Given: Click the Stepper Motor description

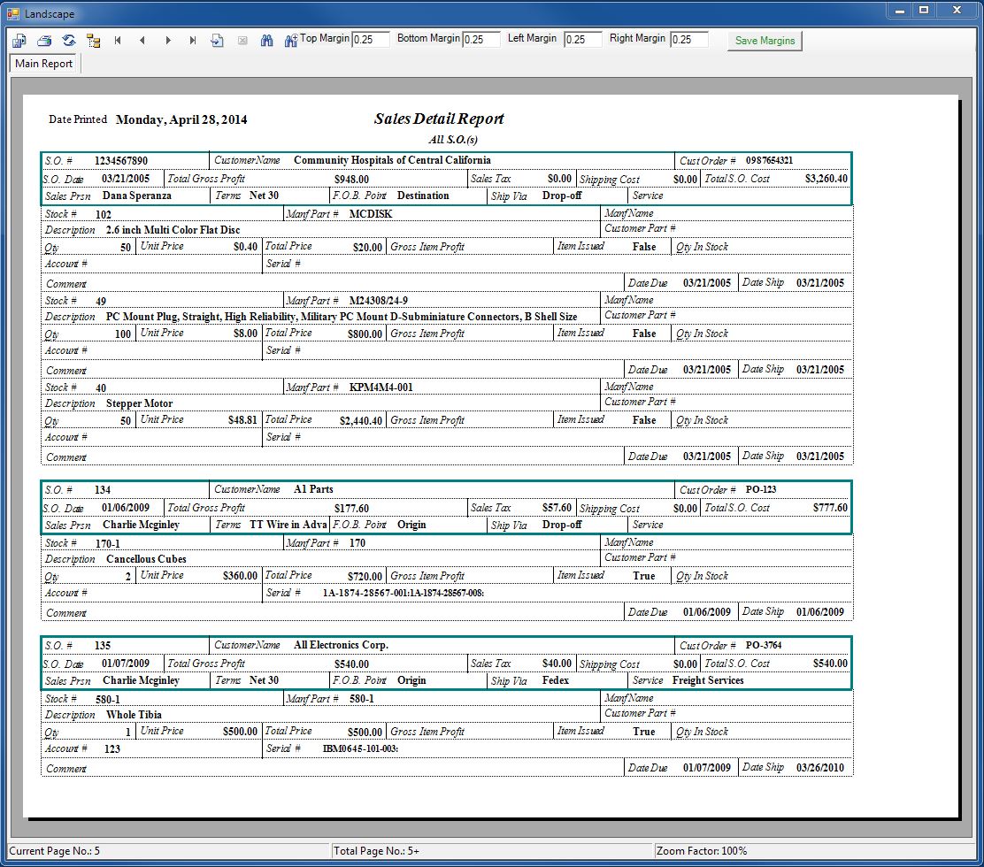Looking at the screenshot, I should 139,403.
